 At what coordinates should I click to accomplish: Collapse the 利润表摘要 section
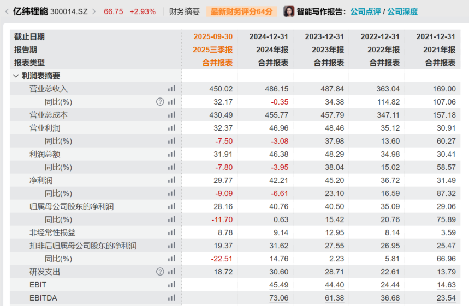tap(15, 76)
